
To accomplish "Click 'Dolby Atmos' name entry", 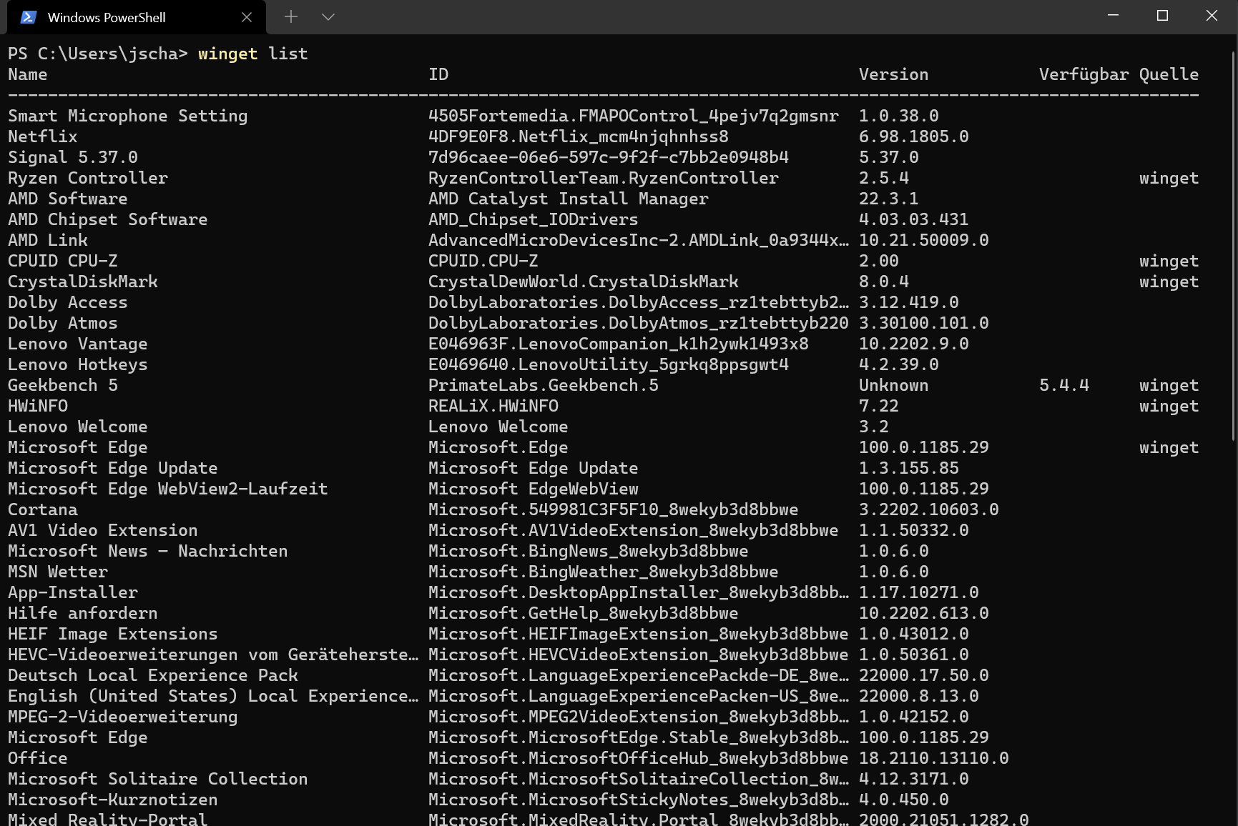I will point(63,323).
